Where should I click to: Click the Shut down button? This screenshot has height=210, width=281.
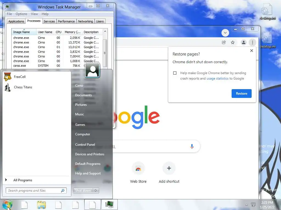click(x=83, y=191)
